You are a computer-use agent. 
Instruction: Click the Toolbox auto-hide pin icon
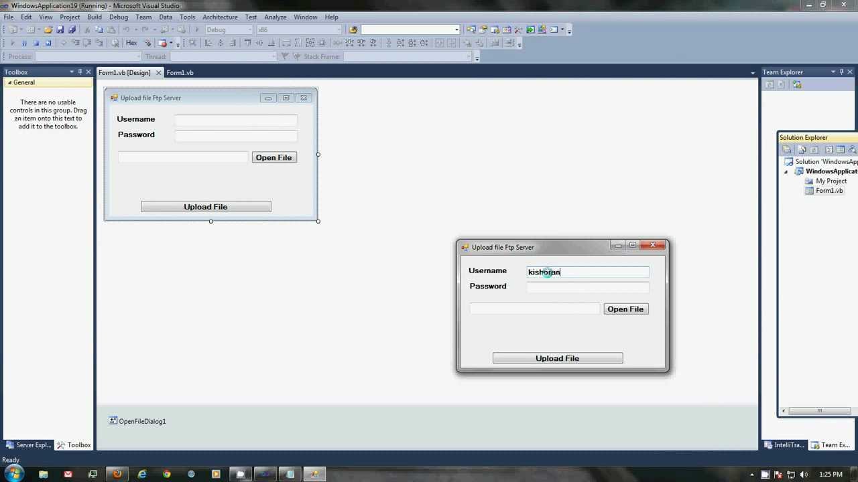pyautogui.click(x=80, y=72)
